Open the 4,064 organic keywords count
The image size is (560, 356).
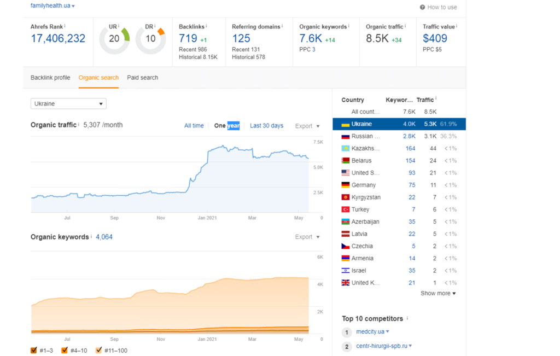point(104,237)
